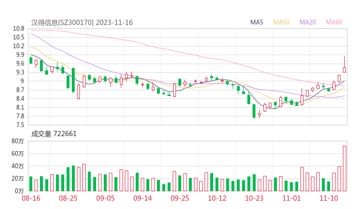Image resolution: width=352 pixels, height=209 pixels.
Task: Click the 40万 volume axis label
Action: 18,166
